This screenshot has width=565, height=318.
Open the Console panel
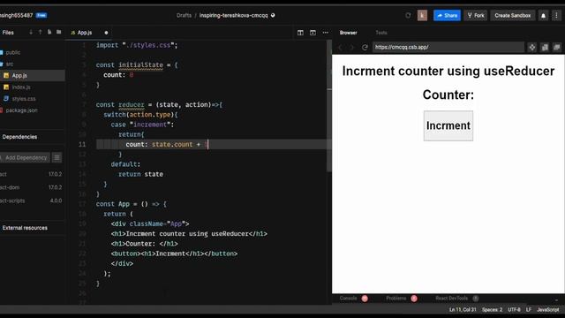coord(349,299)
